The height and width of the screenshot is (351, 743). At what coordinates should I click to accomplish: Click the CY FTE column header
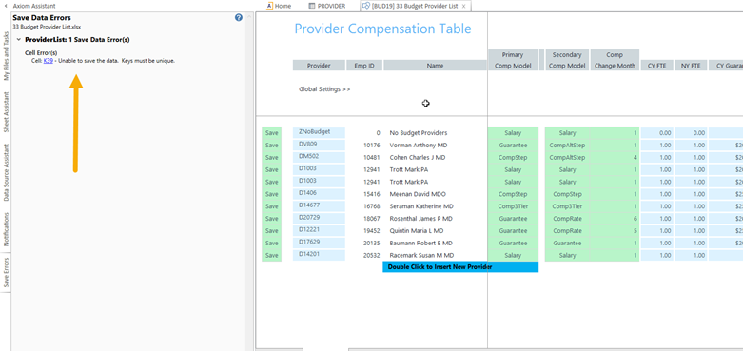click(x=656, y=66)
